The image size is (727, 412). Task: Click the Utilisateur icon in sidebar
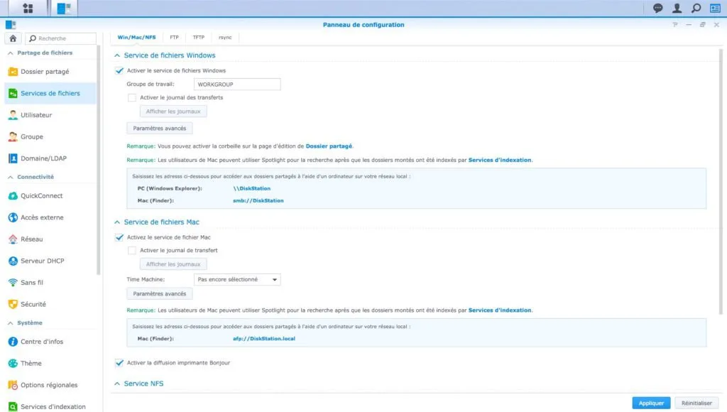(x=13, y=115)
